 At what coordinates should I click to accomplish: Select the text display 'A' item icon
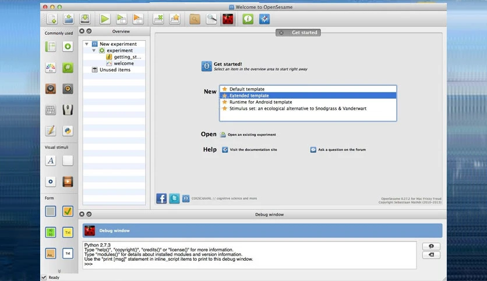click(x=51, y=161)
